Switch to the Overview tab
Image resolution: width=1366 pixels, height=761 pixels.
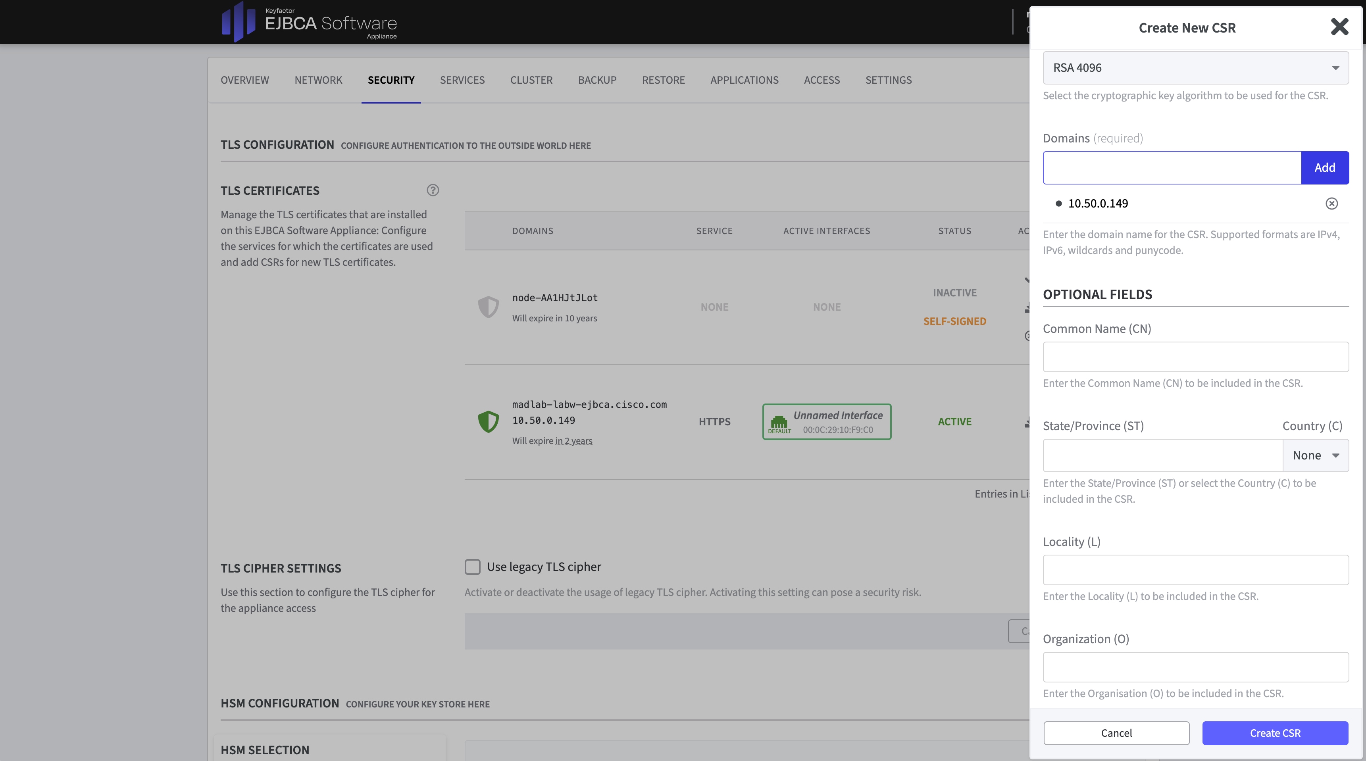[244, 80]
